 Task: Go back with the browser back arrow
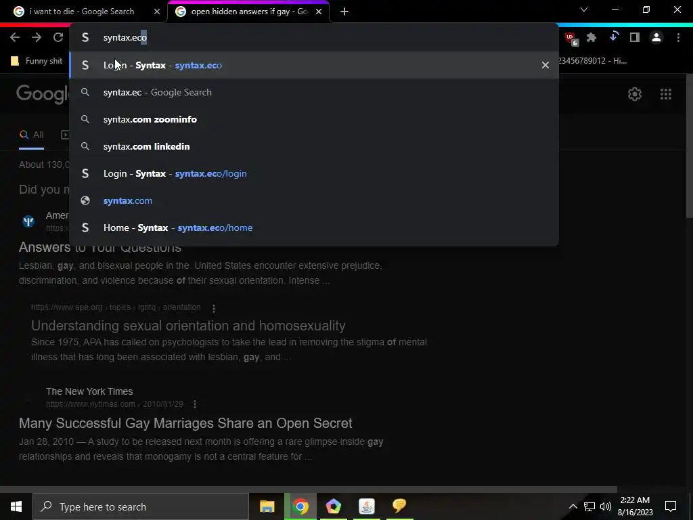point(15,38)
